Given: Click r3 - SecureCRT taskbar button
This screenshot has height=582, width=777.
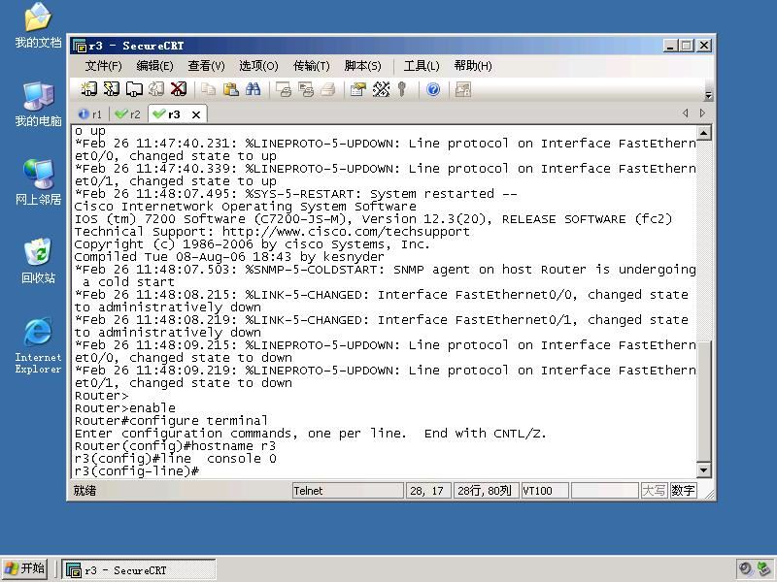Looking at the screenshot, I should [139, 570].
